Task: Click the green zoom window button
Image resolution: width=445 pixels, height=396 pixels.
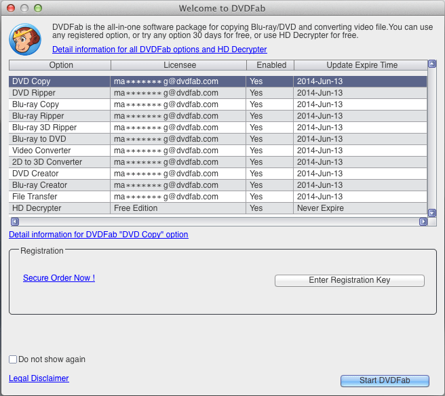Action: coord(38,8)
